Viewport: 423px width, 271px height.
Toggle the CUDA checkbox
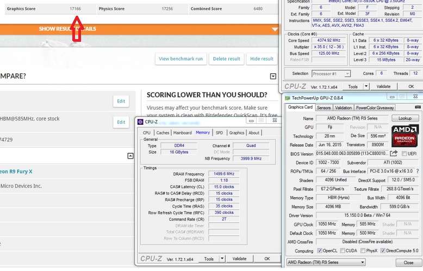[x=343, y=250]
